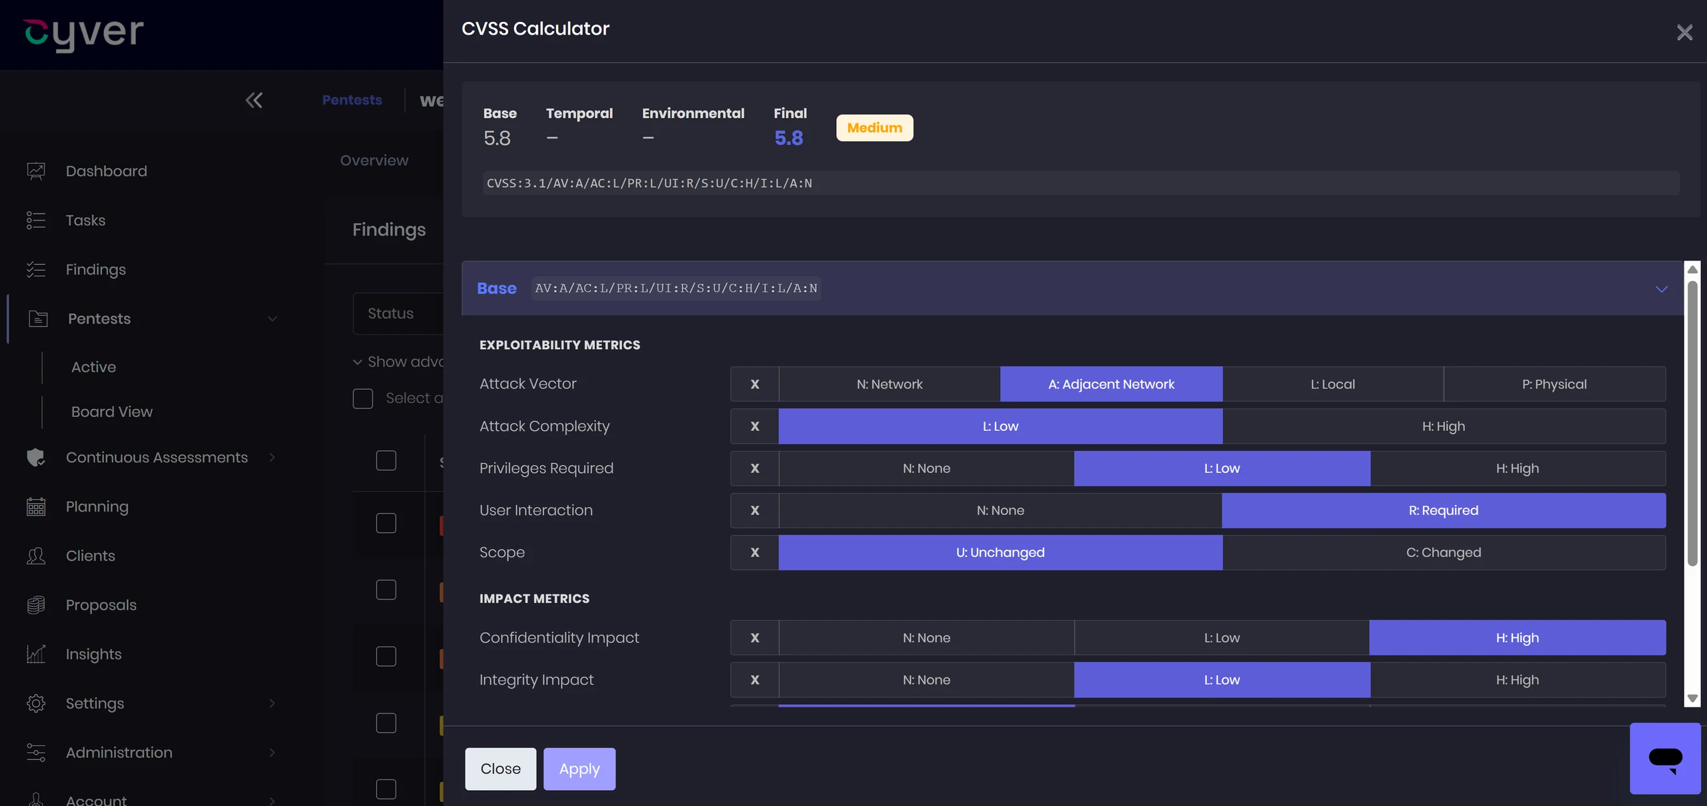This screenshot has height=806, width=1707.
Task: Click the Pentests breadcrumb link
Action: pyautogui.click(x=352, y=100)
